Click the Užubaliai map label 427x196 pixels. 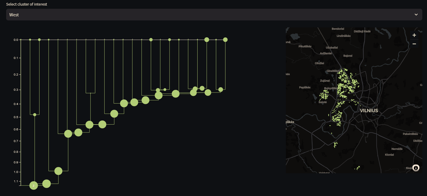coord(332,47)
